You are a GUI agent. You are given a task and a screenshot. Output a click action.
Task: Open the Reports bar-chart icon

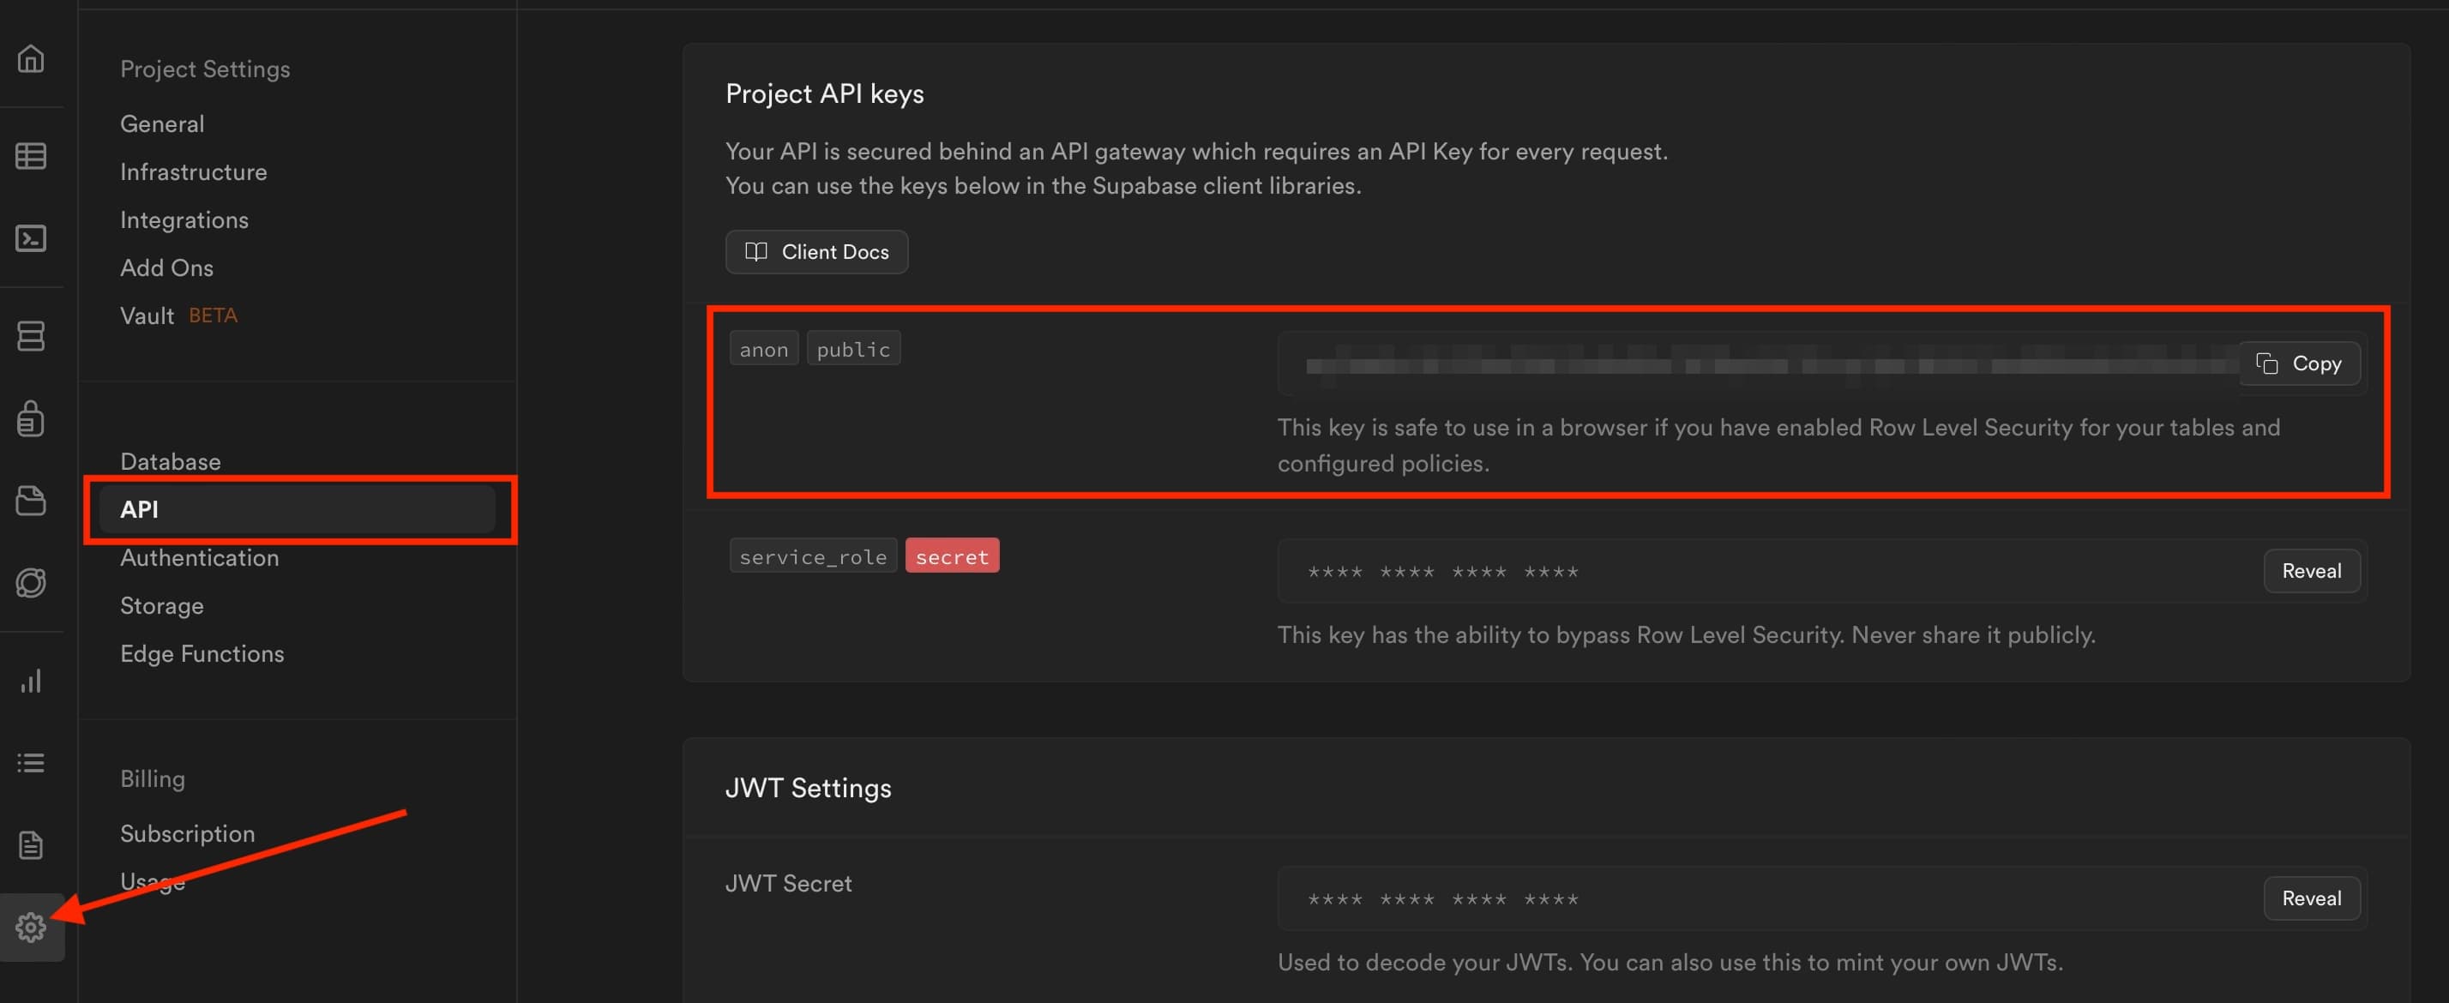(x=32, y=680)
